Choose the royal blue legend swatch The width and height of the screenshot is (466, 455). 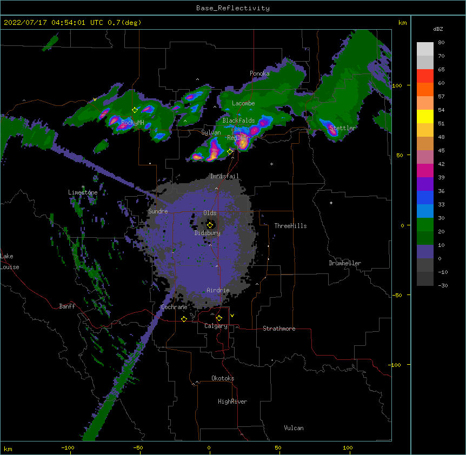click(425, 197)
